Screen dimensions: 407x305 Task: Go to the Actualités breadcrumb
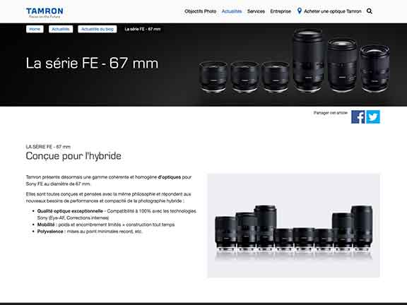click(61, 29)
